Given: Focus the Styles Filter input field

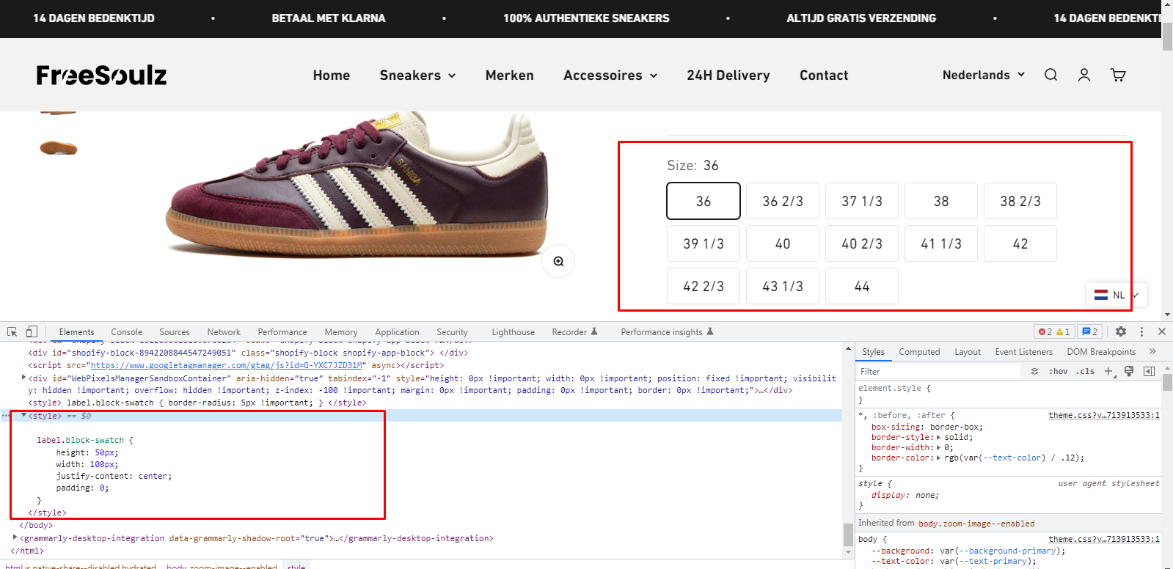Looking at the screenshot, I should point(939,372).
